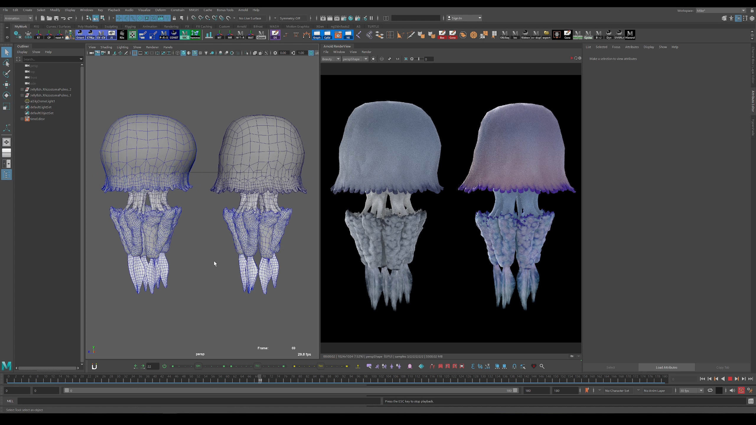Click Symmetry: Off field
Image resolution: width=756 pixels, height=425 pixels.
click(x=293, y=18)
